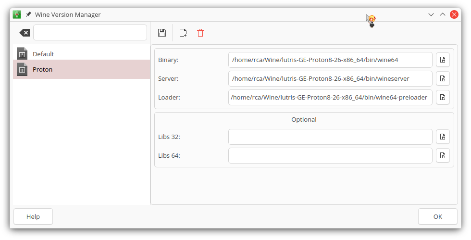Click the Wine Version Manager title text
471x240 pixels.
tap(68, 14)
